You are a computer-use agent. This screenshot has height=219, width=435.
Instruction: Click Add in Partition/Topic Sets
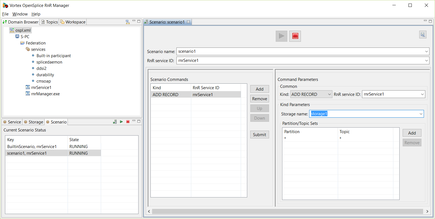412,133
